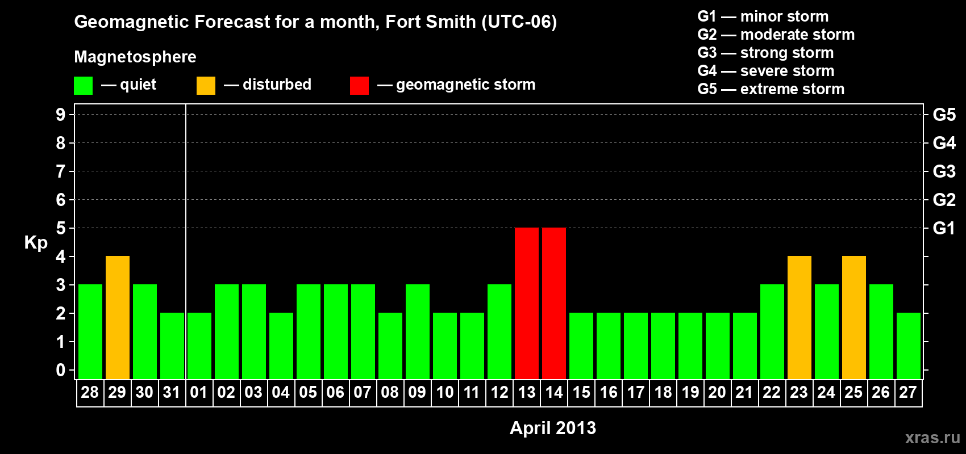Click date label 27 on the axis
This screenshot has width=966, height=454.
(x=908, y=393)
